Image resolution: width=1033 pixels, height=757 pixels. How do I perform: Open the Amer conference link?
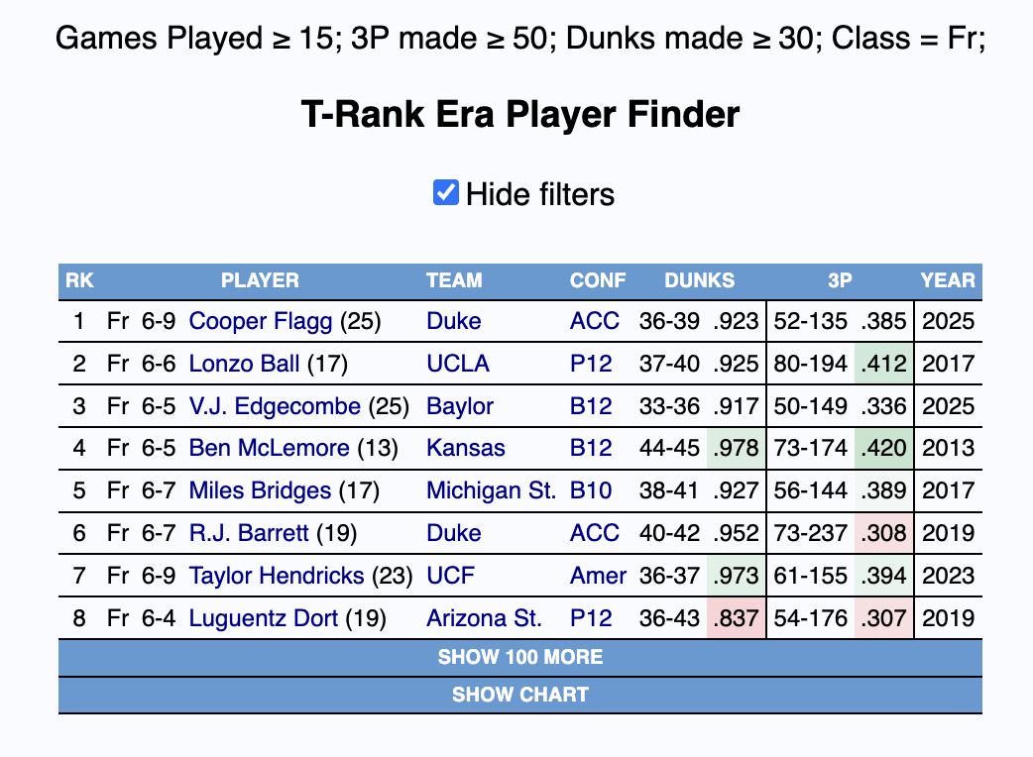[x=598, y=576]
